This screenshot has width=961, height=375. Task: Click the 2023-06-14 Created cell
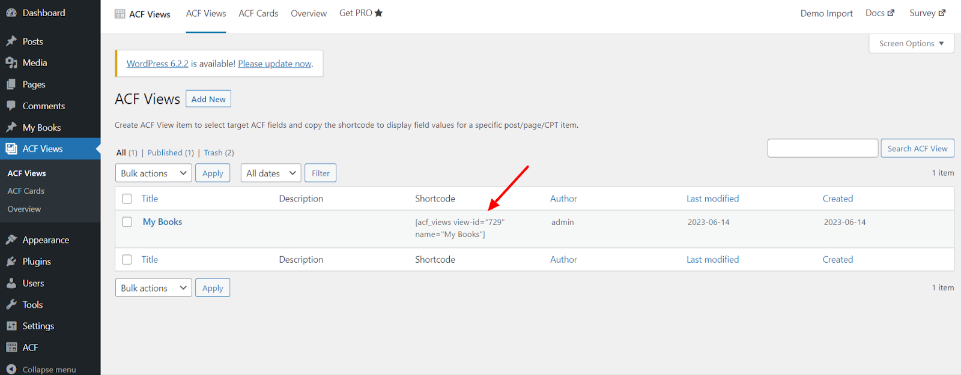(844, 222)
